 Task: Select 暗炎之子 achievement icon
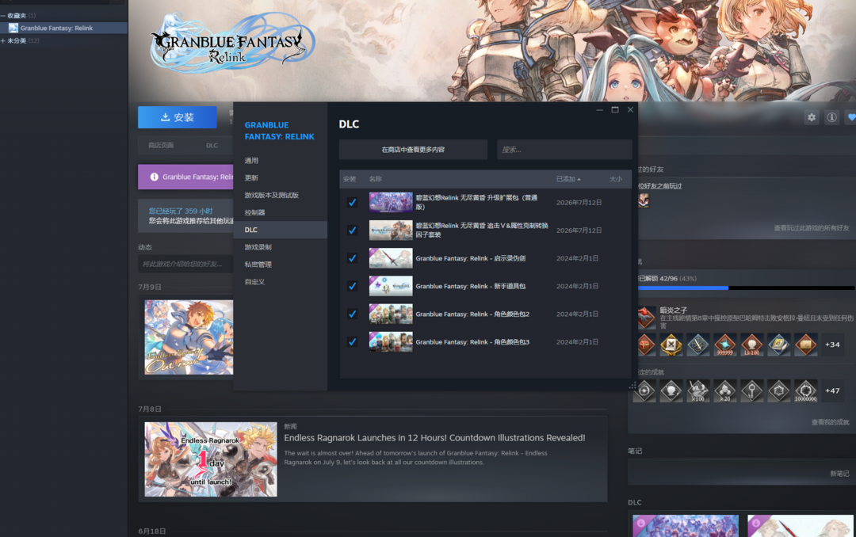pyautogui.click(x=646, y=317)
